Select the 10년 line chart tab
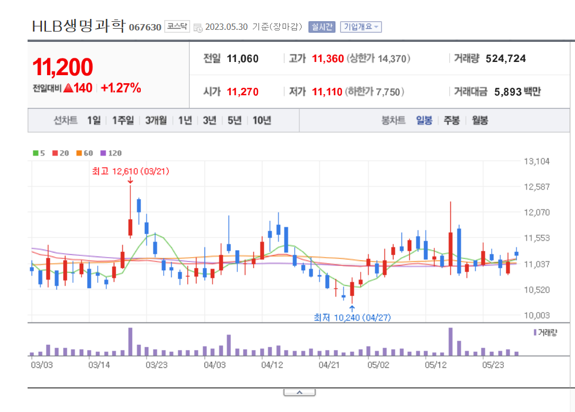575x412 pixels. pos(262,120)
